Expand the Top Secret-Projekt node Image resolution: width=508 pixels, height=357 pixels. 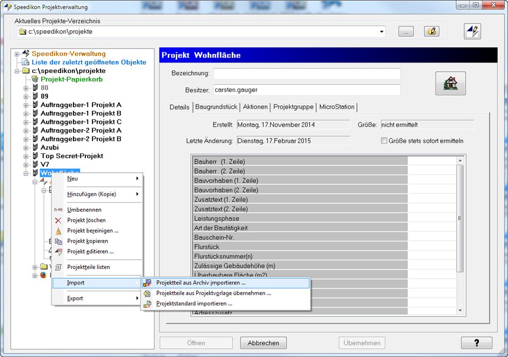tap(26, 156)
